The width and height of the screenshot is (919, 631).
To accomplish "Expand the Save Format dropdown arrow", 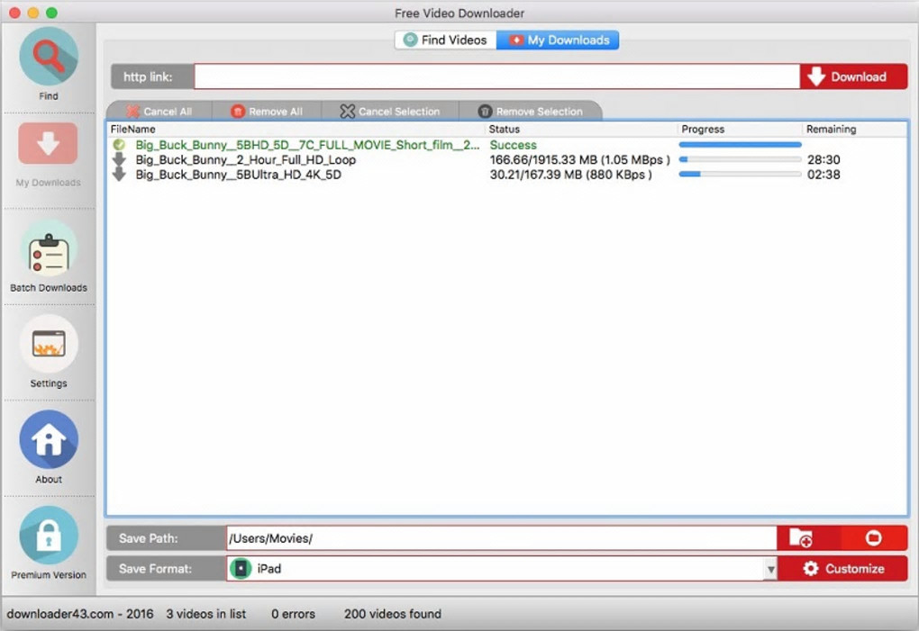I will 770,569.
